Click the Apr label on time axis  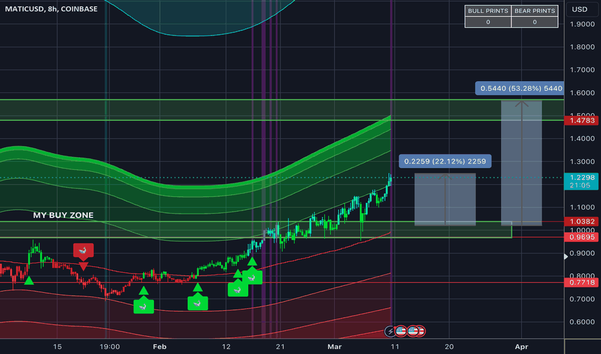521,347
